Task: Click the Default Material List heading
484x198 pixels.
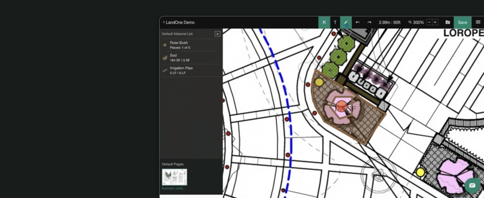Action: (177, 34)
